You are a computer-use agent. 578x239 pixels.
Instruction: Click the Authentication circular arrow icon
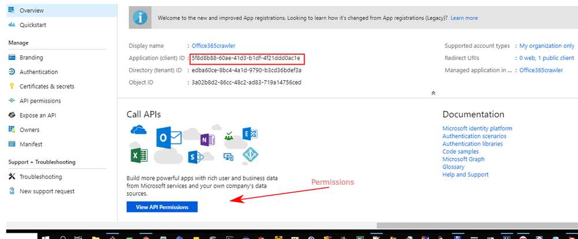click(x=12, y=72)
